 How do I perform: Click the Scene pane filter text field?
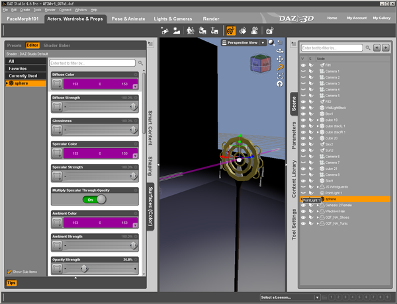pos(331,48)
